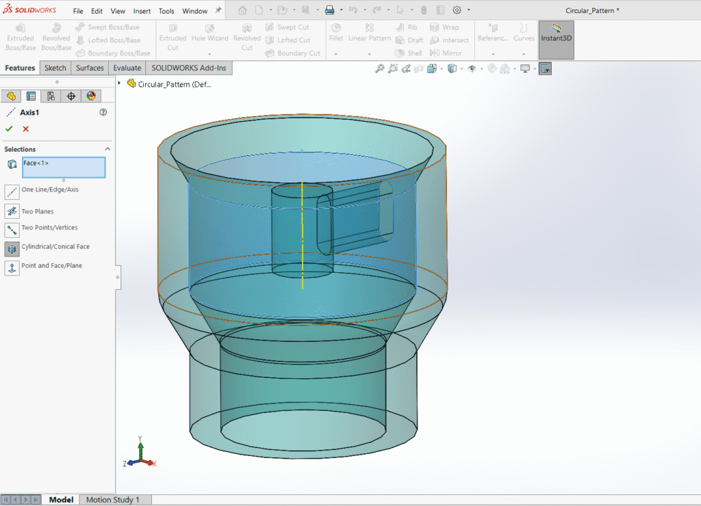Select the Wrap feature
Image resolution: width=701 pixels, height=506 pixels.
click(444, 27)
